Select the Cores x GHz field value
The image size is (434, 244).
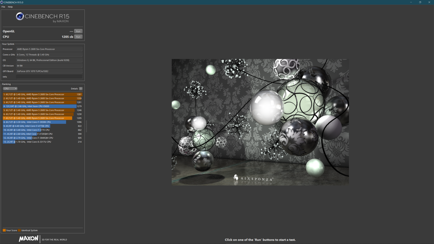click(49, 55)
